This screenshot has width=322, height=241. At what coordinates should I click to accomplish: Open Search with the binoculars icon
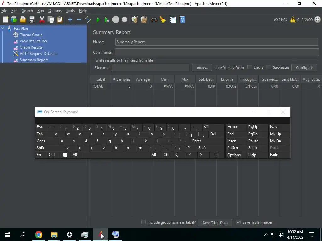(x=154, y=20)
